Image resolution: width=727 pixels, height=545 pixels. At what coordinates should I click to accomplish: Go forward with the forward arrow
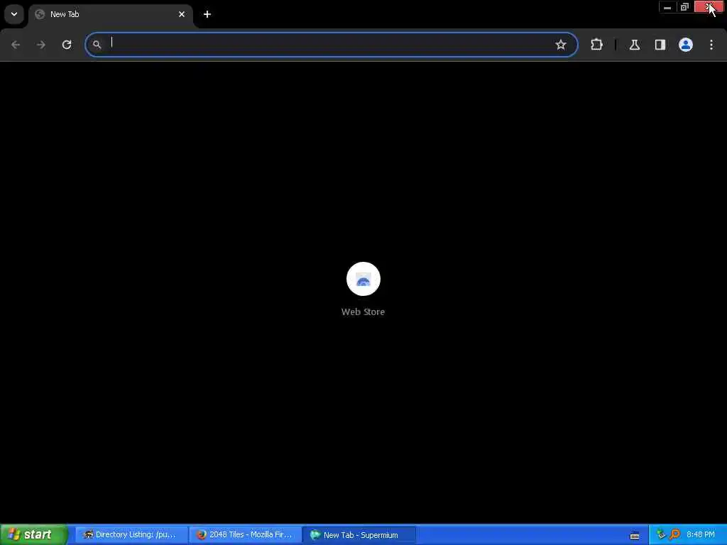click(41, 45)
